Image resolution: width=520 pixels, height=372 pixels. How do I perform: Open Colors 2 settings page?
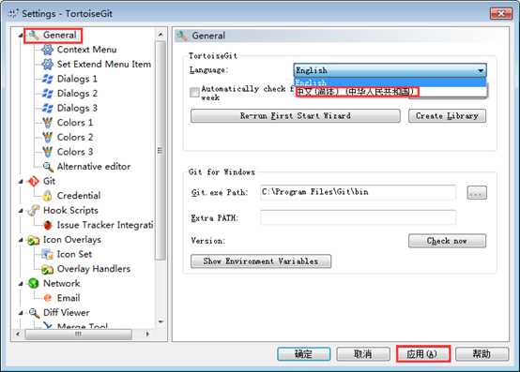tap(75, 138)
